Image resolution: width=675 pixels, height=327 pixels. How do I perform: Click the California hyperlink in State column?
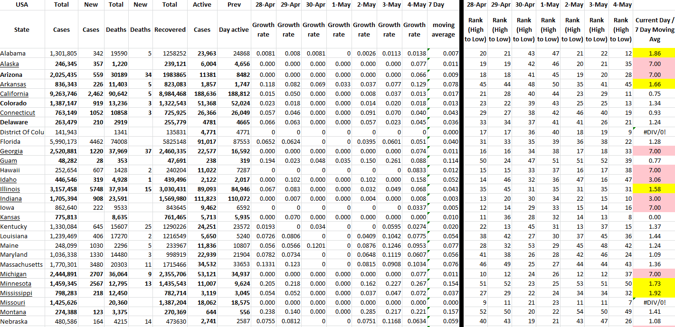[14, 94]
